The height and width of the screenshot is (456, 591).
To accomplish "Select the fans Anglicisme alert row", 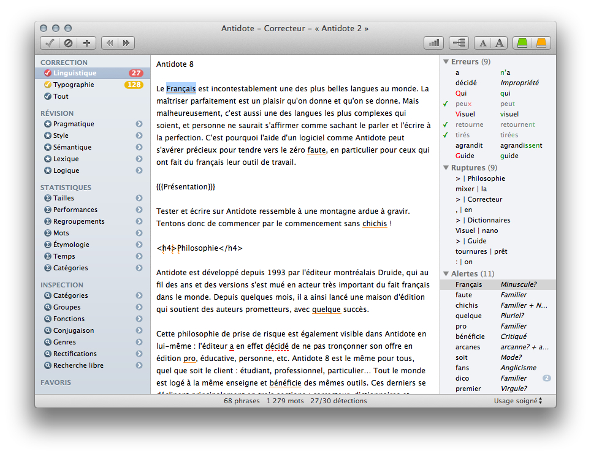I will [x=498, y=368].
